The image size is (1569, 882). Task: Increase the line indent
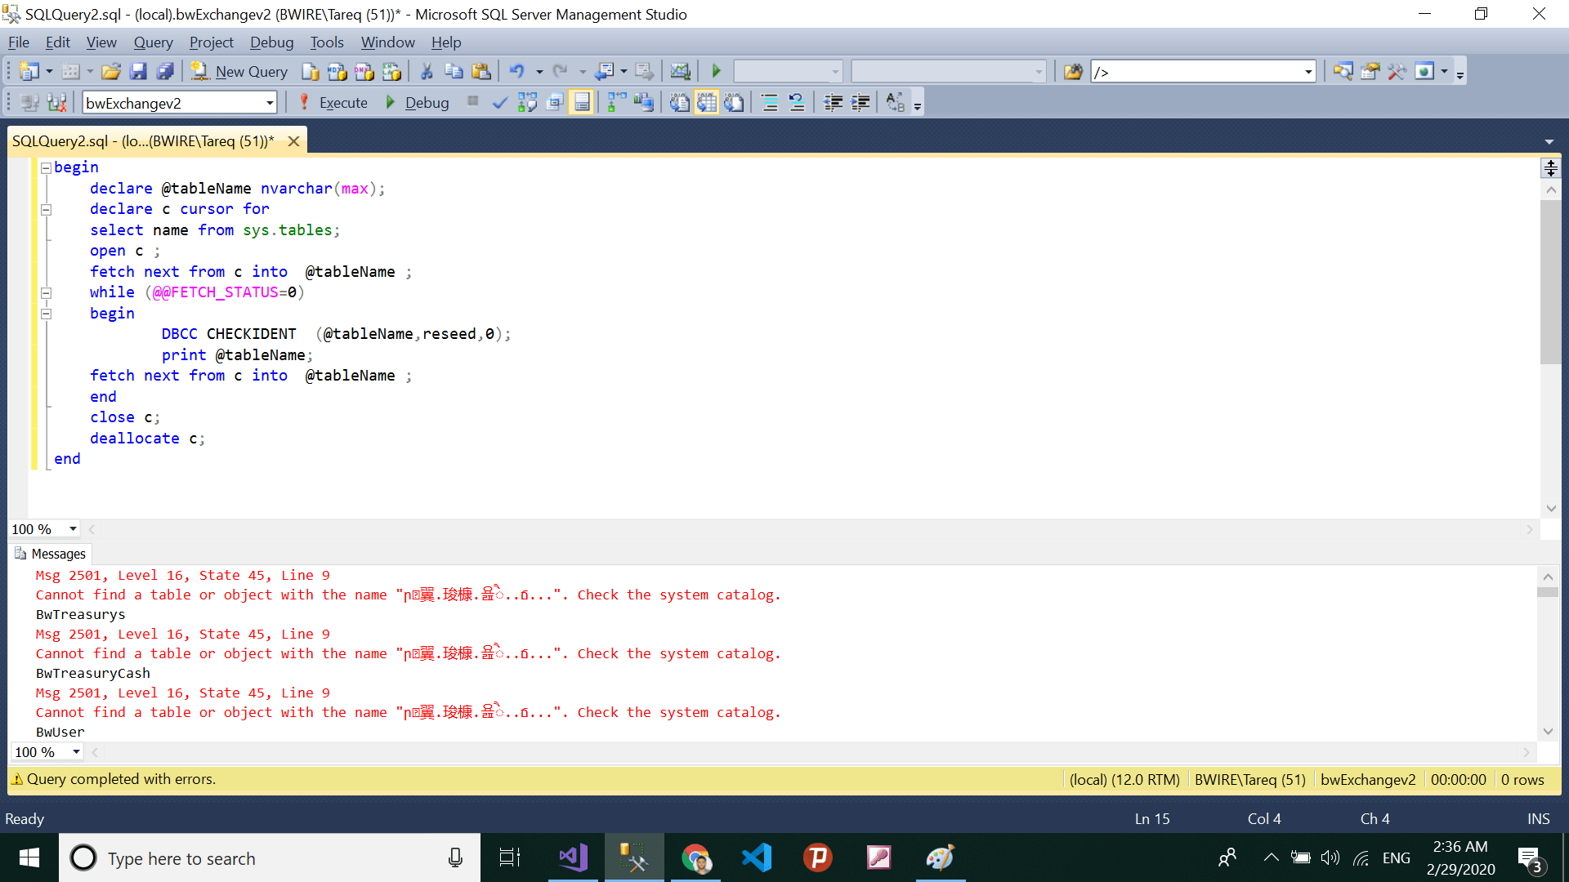click(x=859, y=102)
